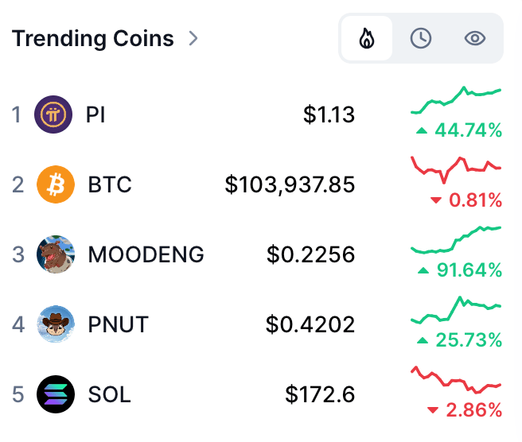Viewport: 522px width, 442px height.
Task: Select the flame trending tab icon
Action: pyautogui.click(x=367, y=38)
